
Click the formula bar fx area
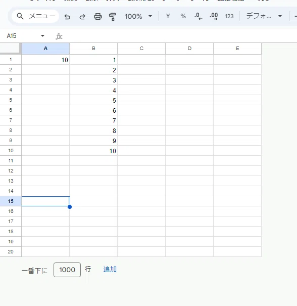tap(175, 36)
